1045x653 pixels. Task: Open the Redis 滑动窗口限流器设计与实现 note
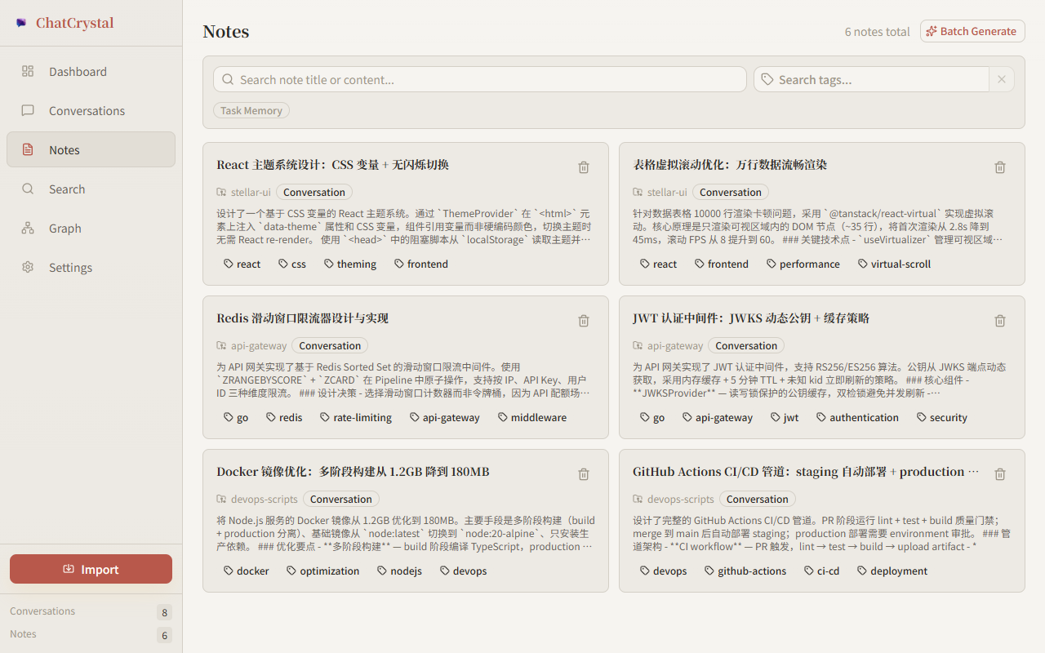[x=303, y=318]
